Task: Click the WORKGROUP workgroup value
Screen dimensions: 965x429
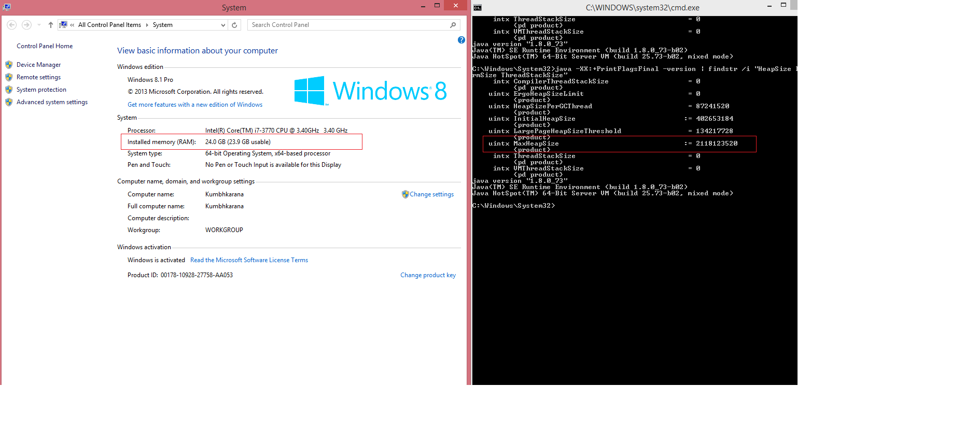Action: tap(224, 230)
